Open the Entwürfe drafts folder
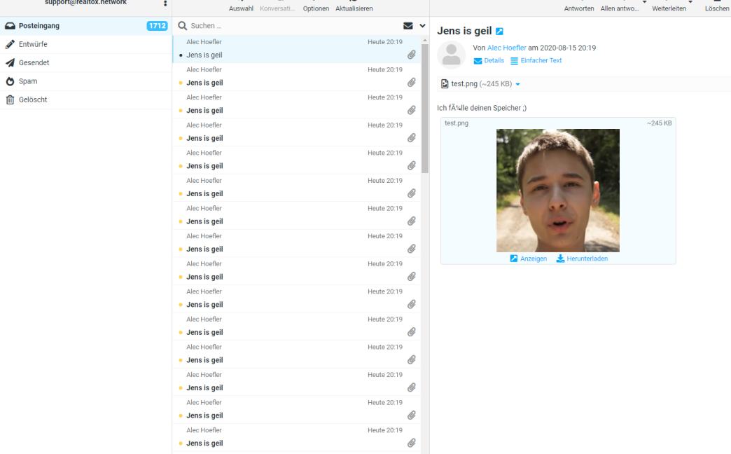 pos(86,44)
